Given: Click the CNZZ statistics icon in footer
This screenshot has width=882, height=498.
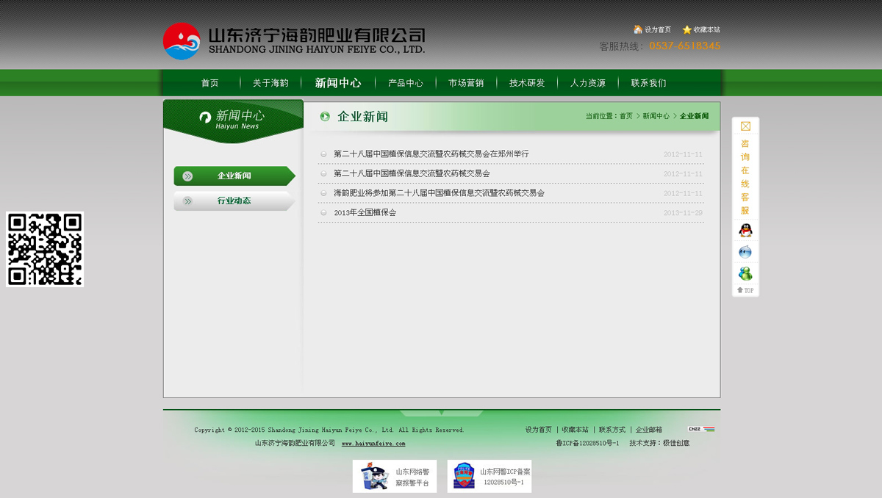Looking at the screenshot, I should [x=701, y=429].
